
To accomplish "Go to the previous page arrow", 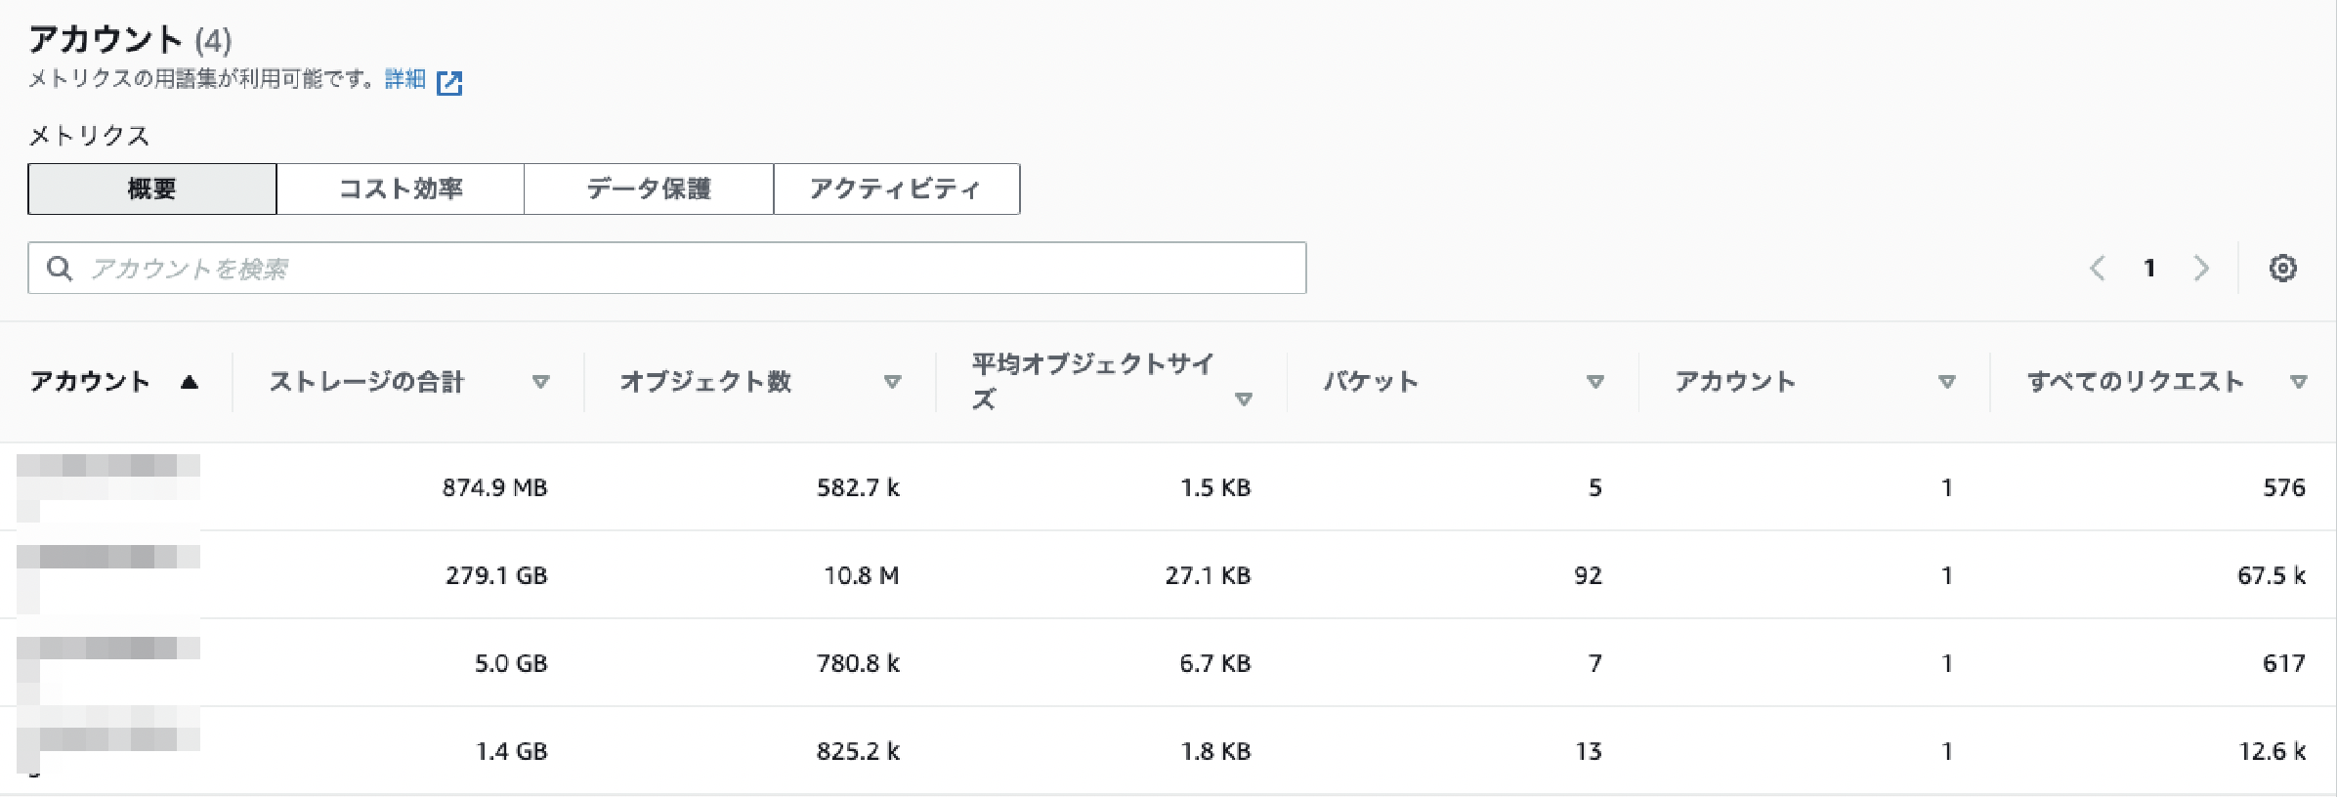I will [2098, 268].
